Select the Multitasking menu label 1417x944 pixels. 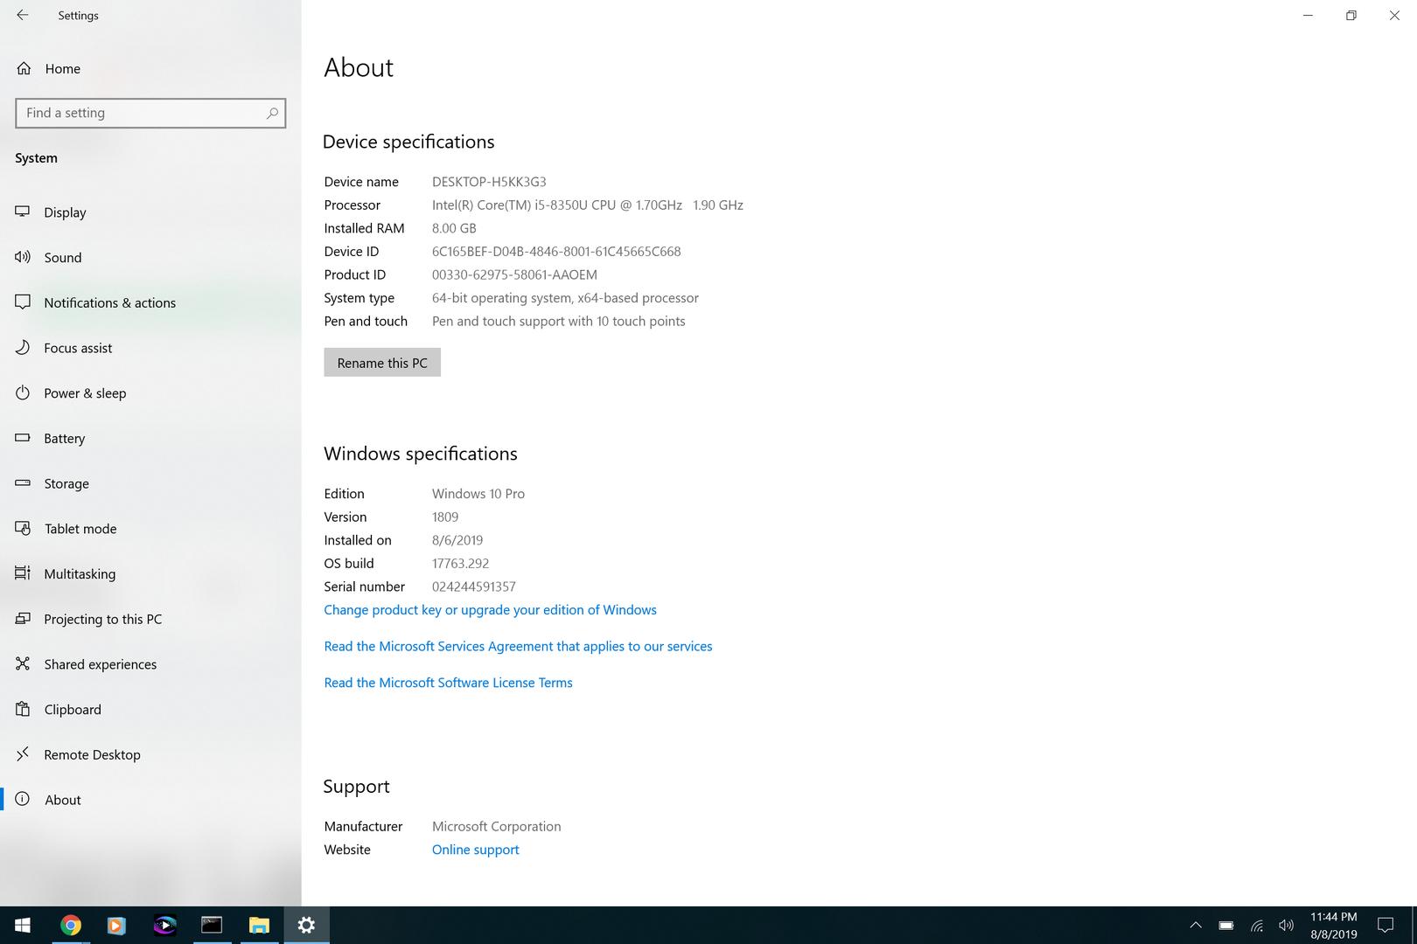pos(80,573)
